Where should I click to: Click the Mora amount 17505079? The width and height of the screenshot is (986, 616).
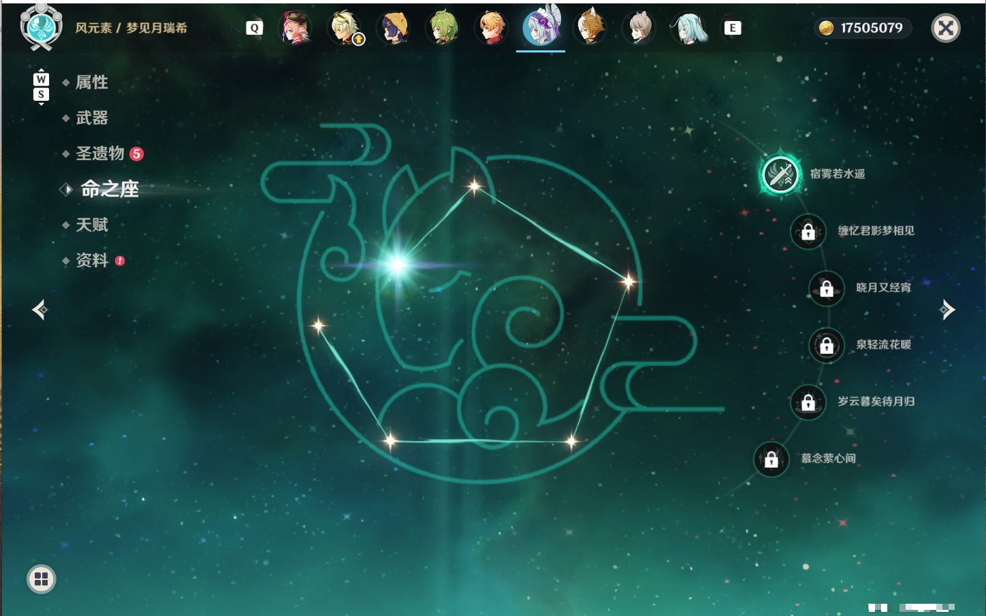[872, 28]
